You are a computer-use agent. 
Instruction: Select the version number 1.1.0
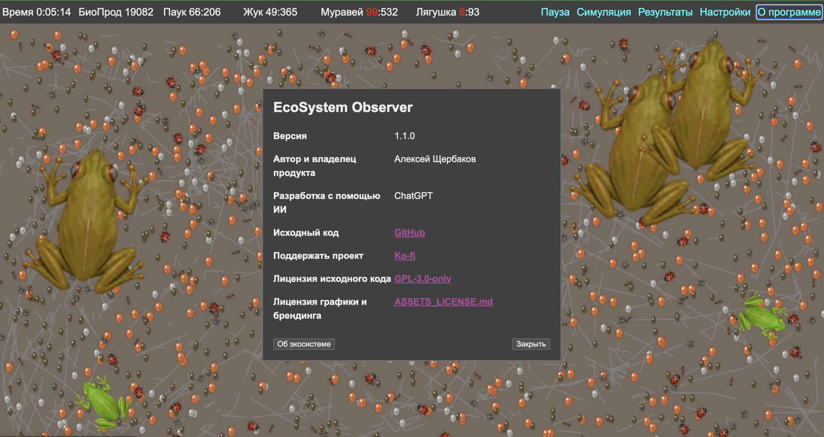(x=405, y=136)
